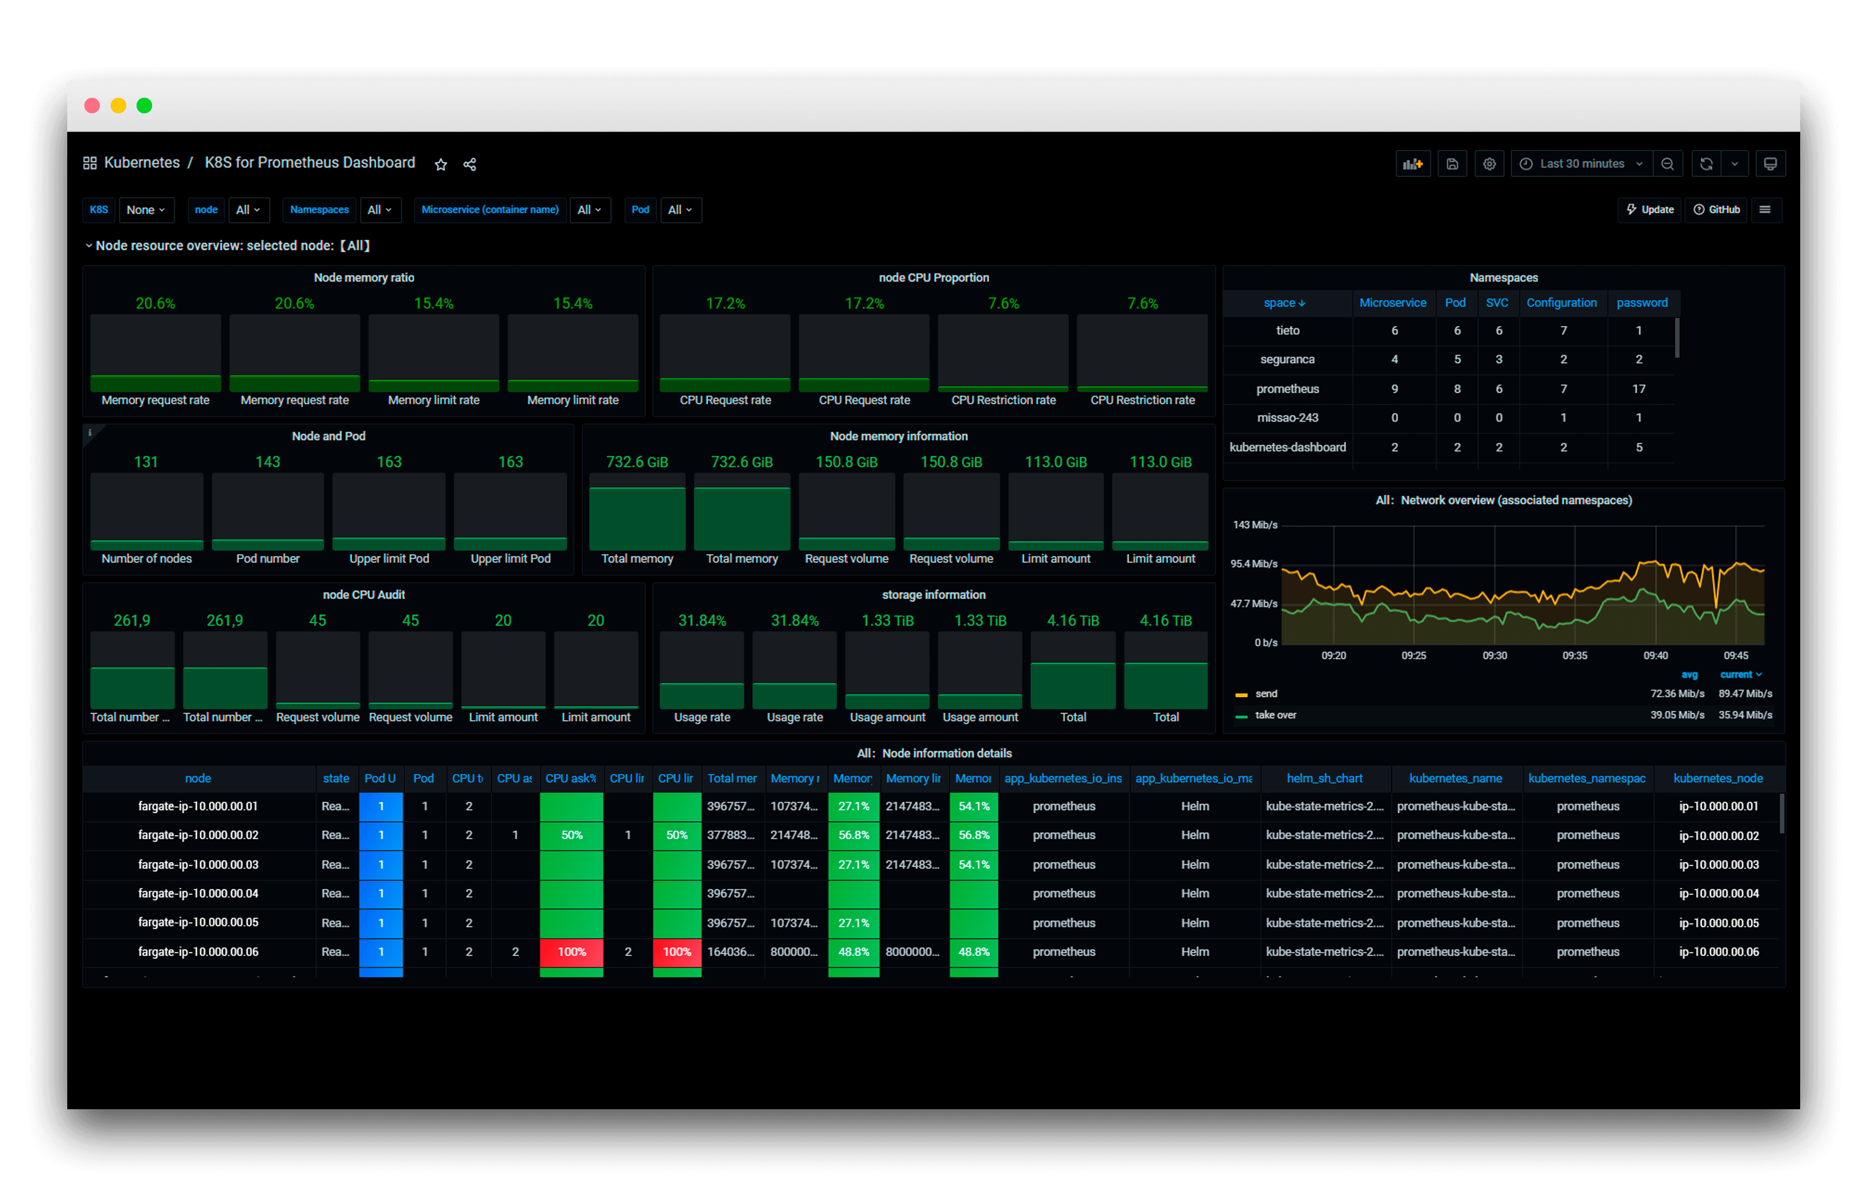Click the Node information details scrollbar
Screen dimensions: 1870x1192
(x=1782, y=813)
